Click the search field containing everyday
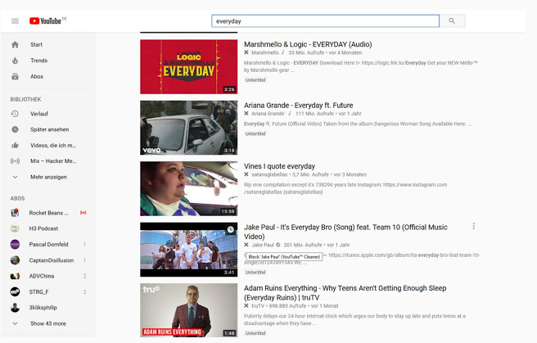This screenshot has height=343, width=537. pyautogui.click(x=325, y=21)
